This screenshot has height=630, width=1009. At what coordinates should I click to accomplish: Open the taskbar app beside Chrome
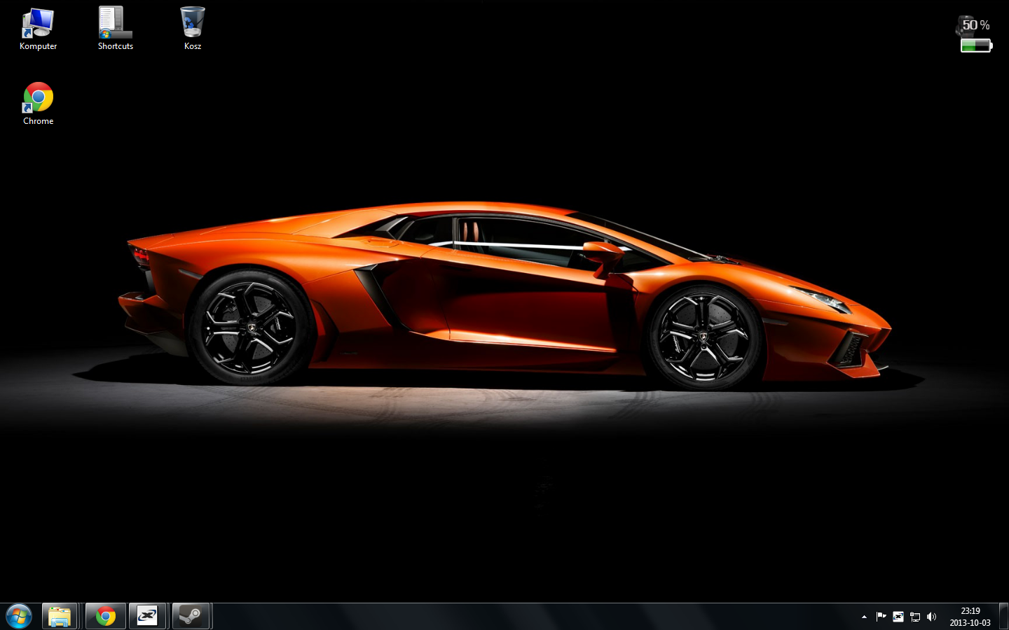click(x=148, y=617)
